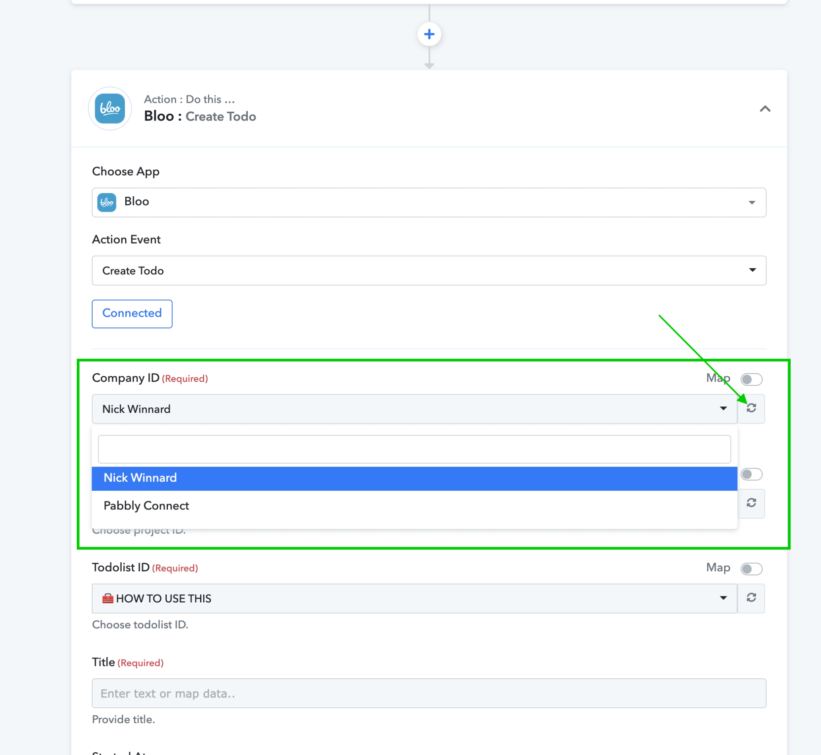The image size is (821, 755).
Task: Open the HOW TO USE THIS dropdown
Action: (414, 598)
